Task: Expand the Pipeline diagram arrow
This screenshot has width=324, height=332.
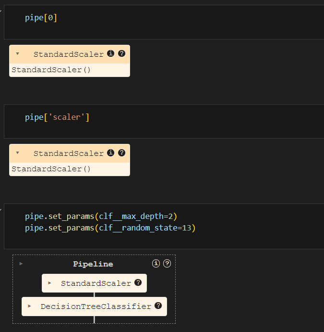Action: tap(21, 264)
